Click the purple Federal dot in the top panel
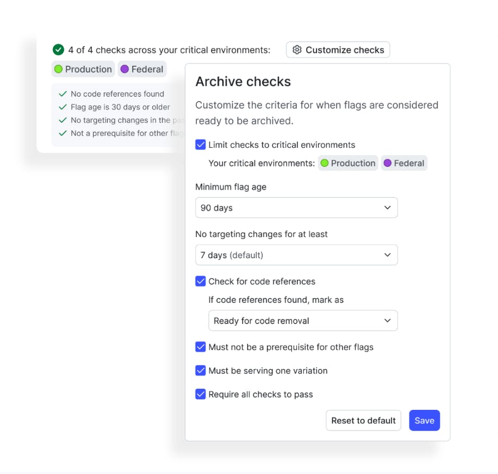This screenshot has width=498, height=474. (124, 69)
